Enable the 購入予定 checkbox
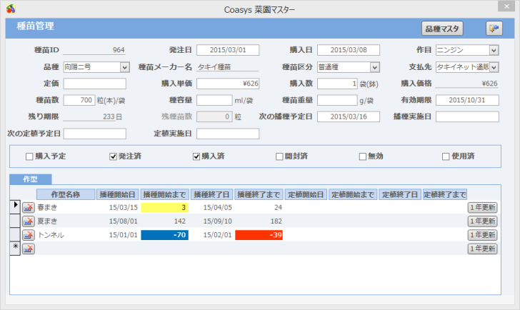The image size is (520, 310). coord(29,157)
